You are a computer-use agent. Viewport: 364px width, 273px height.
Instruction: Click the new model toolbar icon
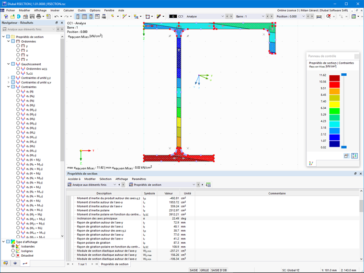pyautogui.click(x=6, y=16)
